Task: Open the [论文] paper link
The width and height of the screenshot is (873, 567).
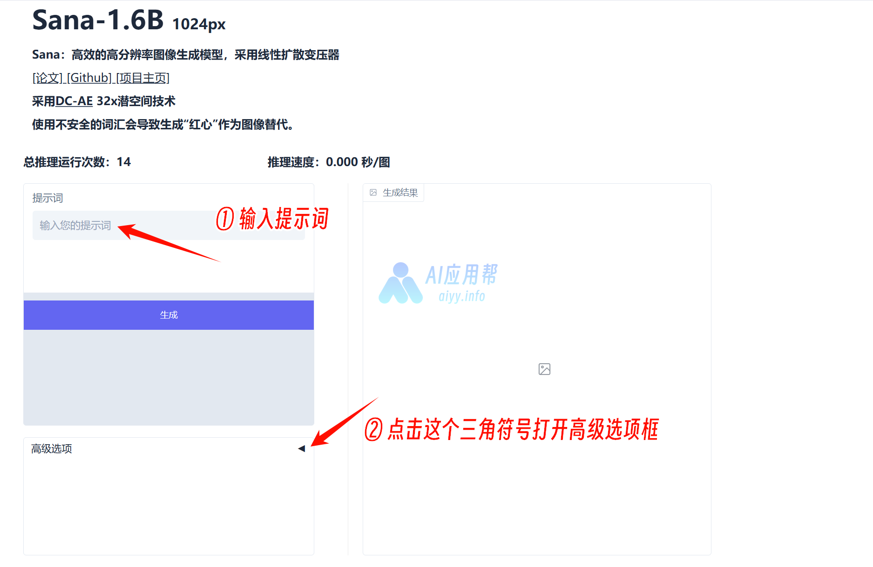Action: (x=47, y=78)
